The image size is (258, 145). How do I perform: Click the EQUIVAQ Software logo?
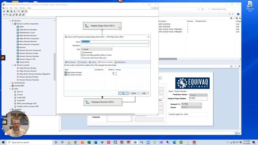point(192,83)
